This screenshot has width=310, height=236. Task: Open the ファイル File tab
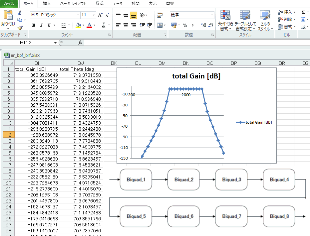point(9,4)
